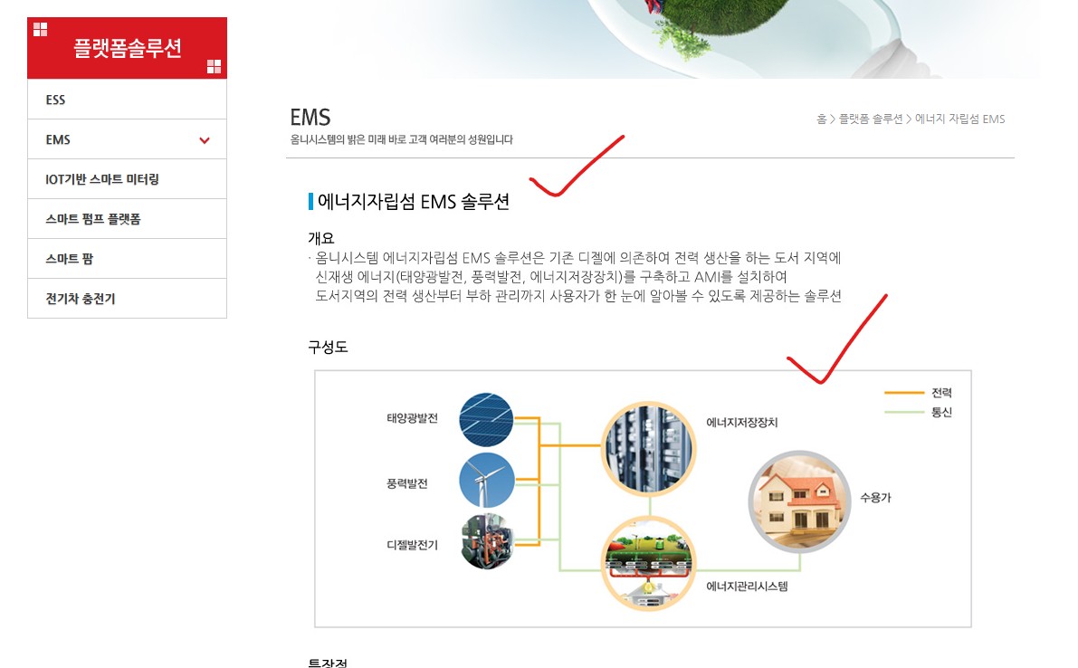The width and height of the screenshot is (1078, 668).
Task: Click the 홈 breadcrumb link
Action: coord(822,119)
